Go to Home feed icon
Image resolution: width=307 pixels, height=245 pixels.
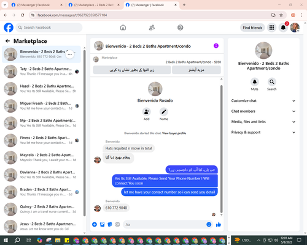point(123,28)
